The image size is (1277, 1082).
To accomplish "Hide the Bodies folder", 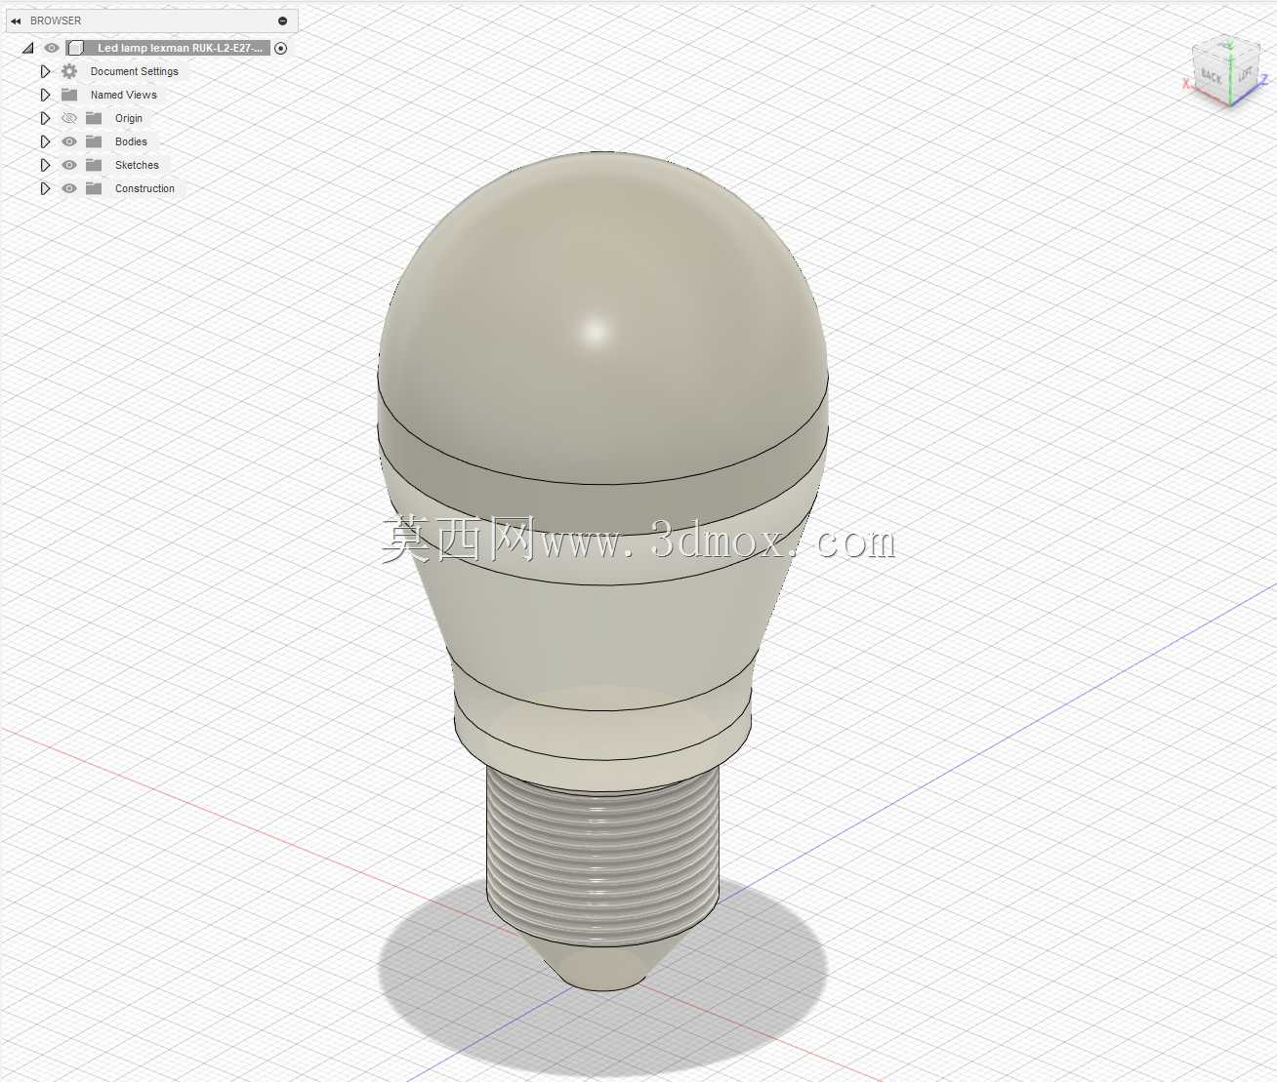I will 69,141.
